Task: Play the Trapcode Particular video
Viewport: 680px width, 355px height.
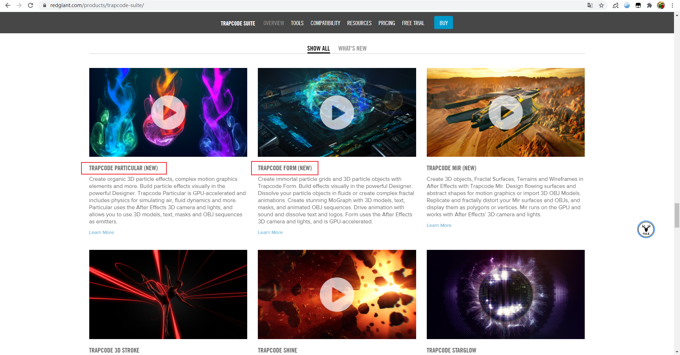Action: 168,113
